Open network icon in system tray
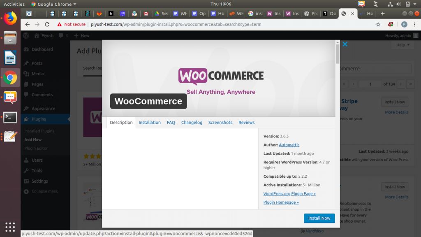Image resolution: width=421 pixels, height=237 pixels. 390,4
